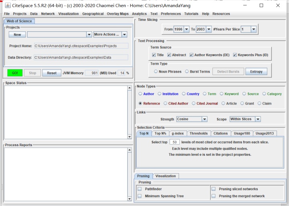The image size is (289, 206).
Task: Toggle the Title checkbox
Action: click(154, 55)
